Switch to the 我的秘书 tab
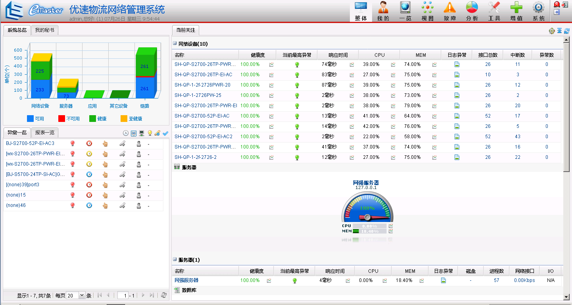The height and width of the screenshot is (305, 572). (x=44, y=30)
